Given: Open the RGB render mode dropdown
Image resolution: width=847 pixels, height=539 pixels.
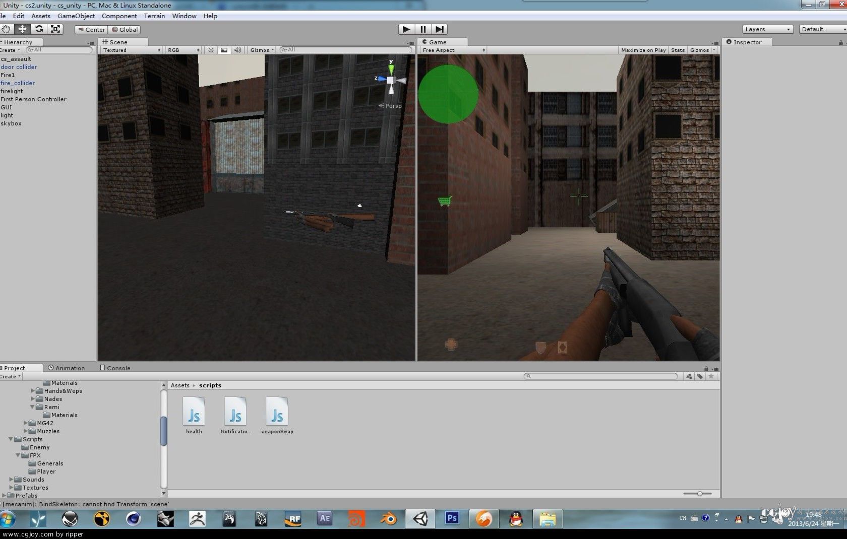Looking at the screenshot, I should coord(184,50).
